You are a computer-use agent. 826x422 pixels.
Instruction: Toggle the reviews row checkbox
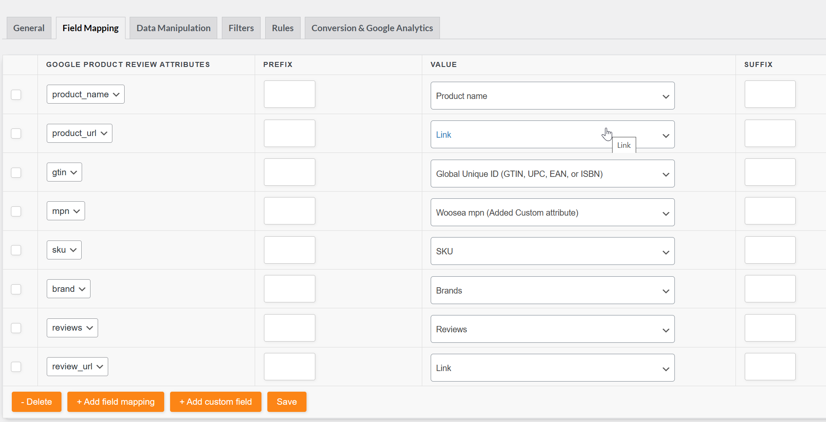16,328
